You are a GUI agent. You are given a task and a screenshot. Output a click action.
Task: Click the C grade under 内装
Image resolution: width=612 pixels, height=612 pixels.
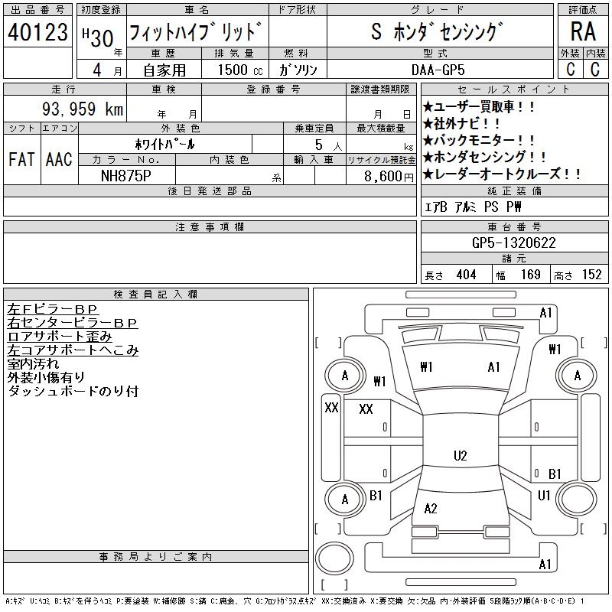click(x=595, y=69)
